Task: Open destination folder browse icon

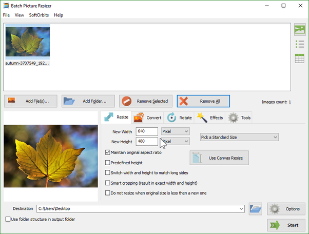Action: point(256,209)
